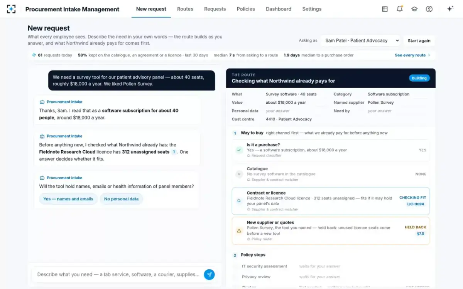This screenshot has height=289, width=463.
Task: Click the Software subscription category value
Action: (389, 94)
